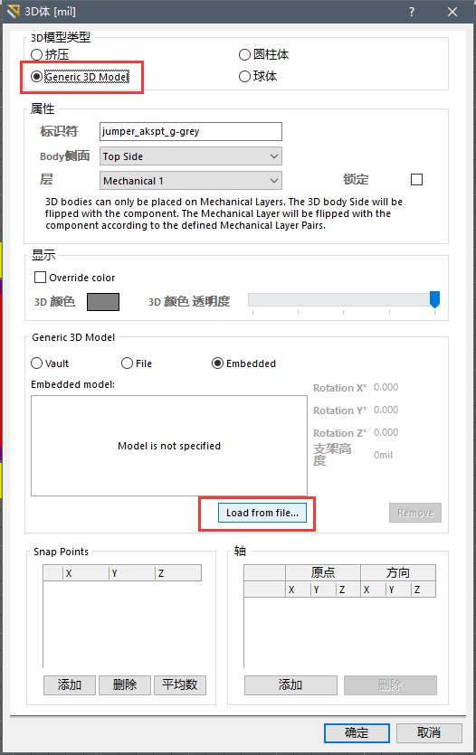The height and width of the screenshot is (755, 476).
Task: Click 平均数 button under Snap Points
Action: [180, 684]
